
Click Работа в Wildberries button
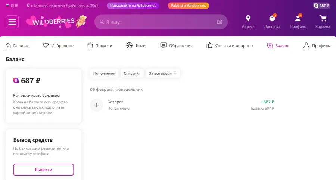click(188, 6)
